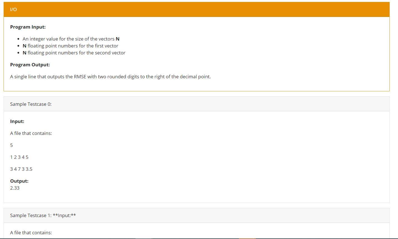Click the "Sample Testcase 1: **Input:**" header
Screen dimensions: 398x239
(197, 215)
